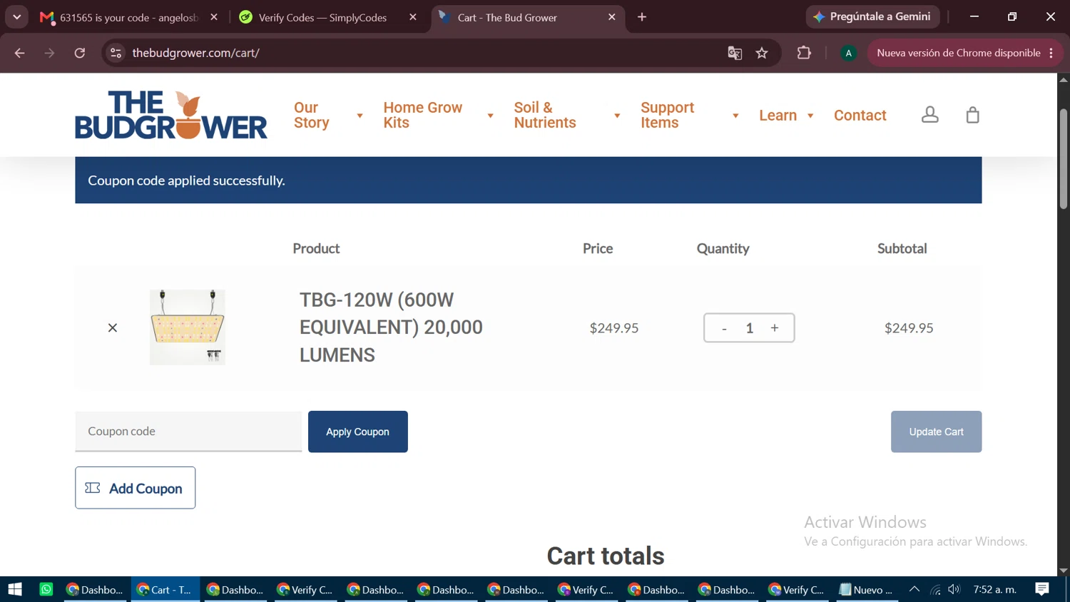Expand the Home Grow Kits submenu arrow

tap(490, 116)
